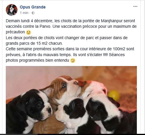Image resolution: width=145 pixels, height=135 pixels.
Task: Open the post options three-dot menu
Action: pos(135,6)
